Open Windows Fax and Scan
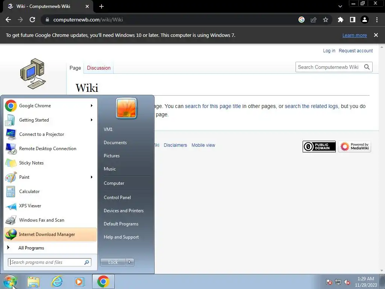This screenshot has height=289, width=385. 50,220
